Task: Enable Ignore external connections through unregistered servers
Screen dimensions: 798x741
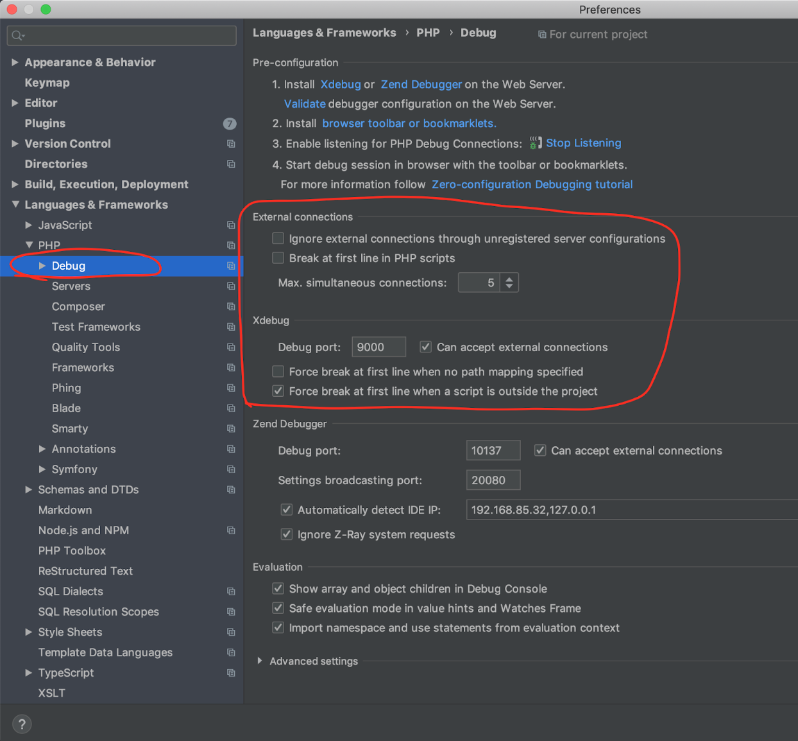Action: [278, 238]
